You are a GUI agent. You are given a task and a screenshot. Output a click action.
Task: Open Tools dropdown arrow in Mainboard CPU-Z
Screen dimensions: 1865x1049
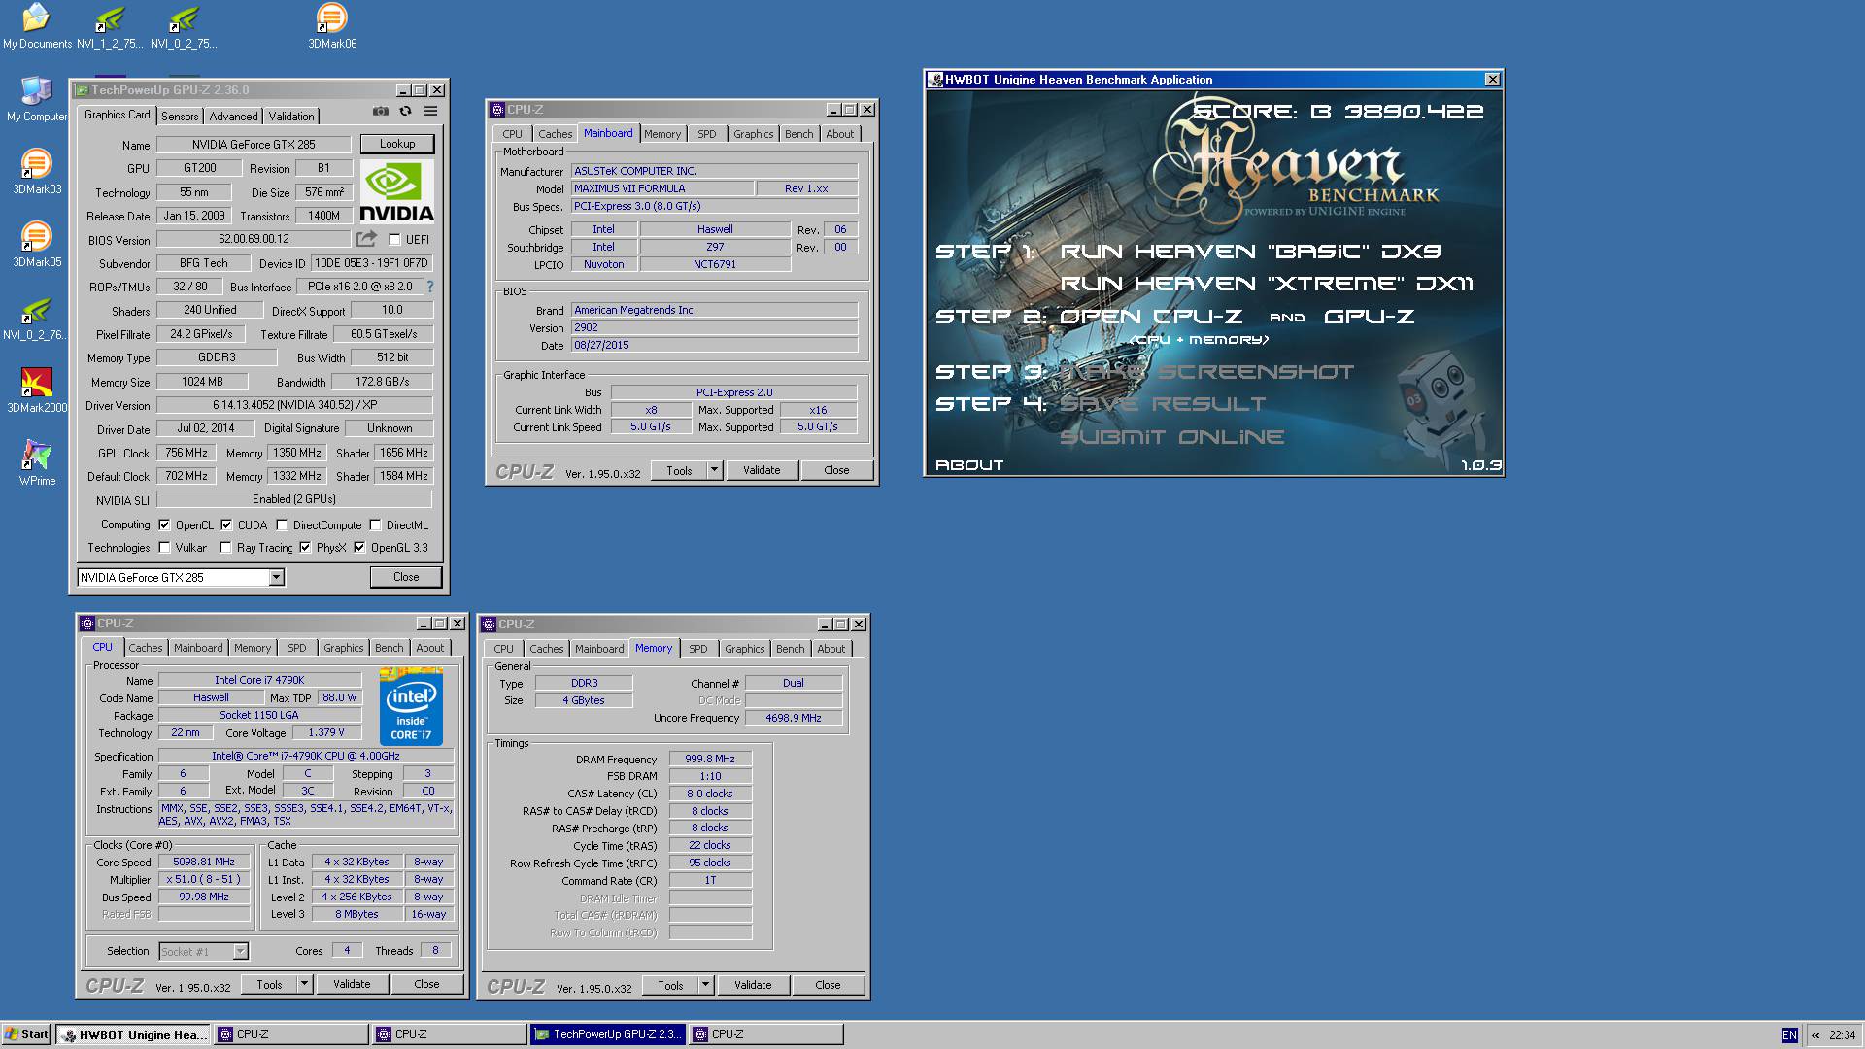point(714,470)
